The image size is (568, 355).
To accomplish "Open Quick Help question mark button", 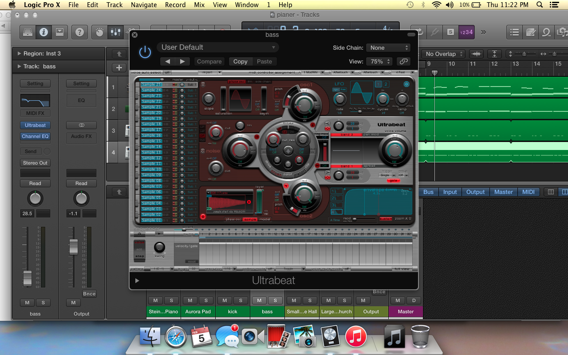I will coord(79,32).
